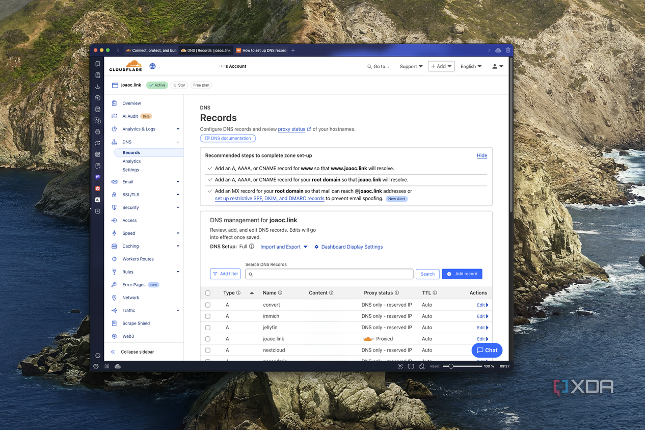Click the Add record button
645x430 pixels.
pos(462,274)
